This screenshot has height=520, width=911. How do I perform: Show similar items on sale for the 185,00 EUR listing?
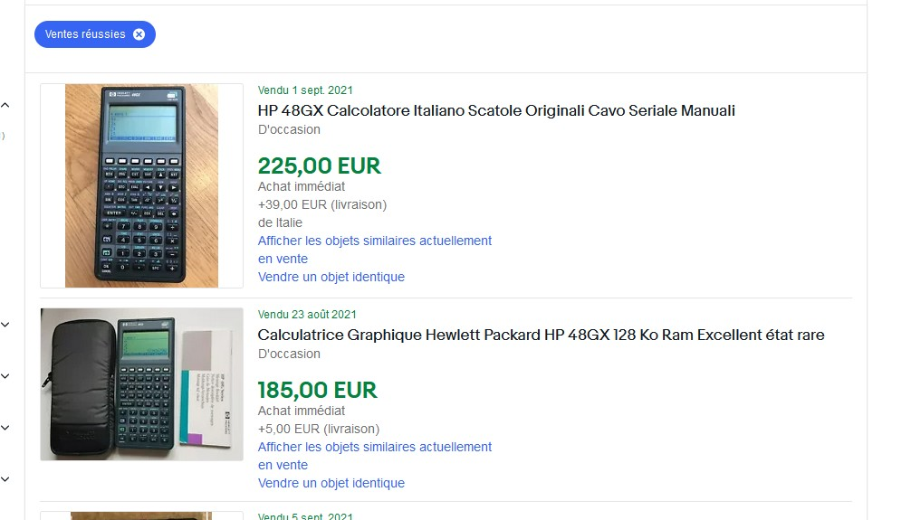(374, 447)
